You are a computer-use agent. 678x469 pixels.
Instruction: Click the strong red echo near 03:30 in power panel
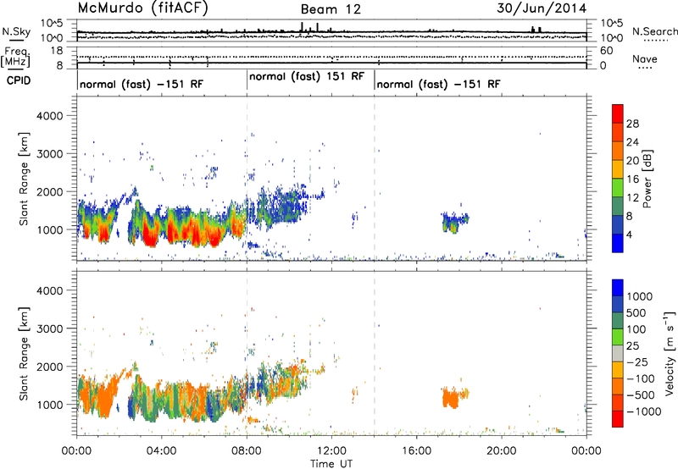point(150,237)
